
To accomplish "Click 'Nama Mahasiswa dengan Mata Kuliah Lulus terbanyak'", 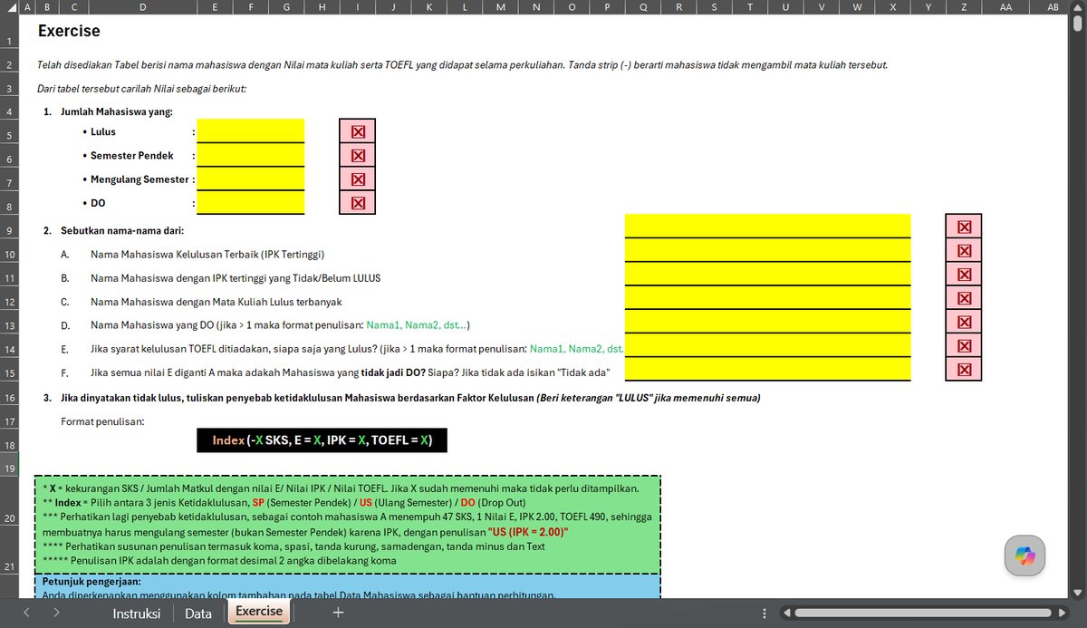I will 216,302.
